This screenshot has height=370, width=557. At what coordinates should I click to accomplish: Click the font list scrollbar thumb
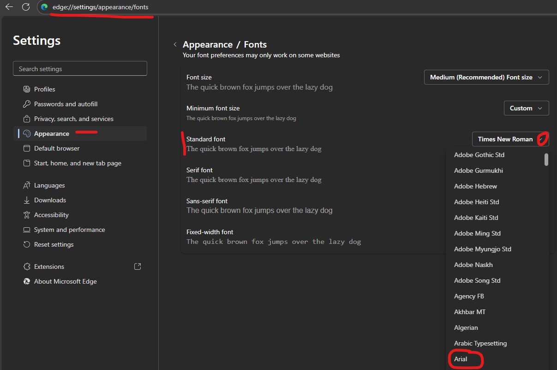coord(546,159)
